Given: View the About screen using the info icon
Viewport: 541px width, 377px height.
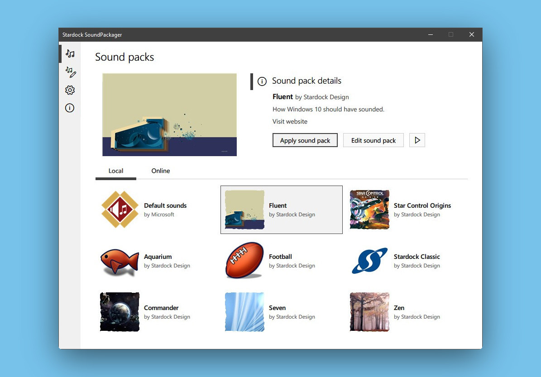Looking at the screenshot, I should [x=70, y=108].
